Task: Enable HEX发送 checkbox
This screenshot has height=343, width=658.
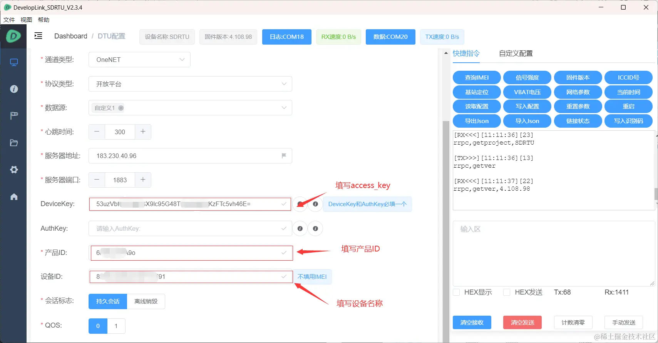Action: 507,292
